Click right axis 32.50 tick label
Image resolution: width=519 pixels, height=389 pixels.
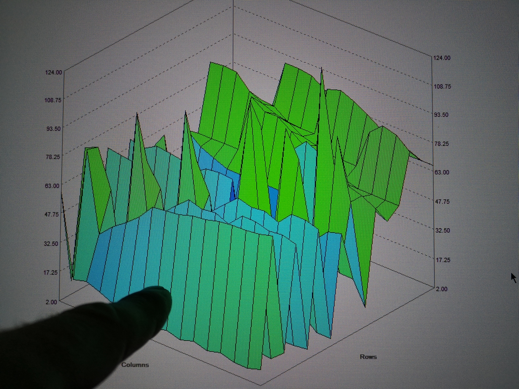pos(442,230)
